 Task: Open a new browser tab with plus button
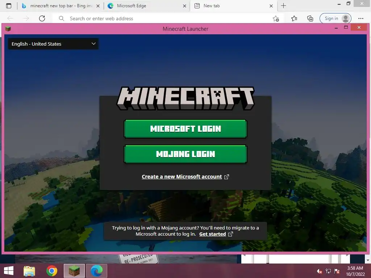click(x=283, y=6)
